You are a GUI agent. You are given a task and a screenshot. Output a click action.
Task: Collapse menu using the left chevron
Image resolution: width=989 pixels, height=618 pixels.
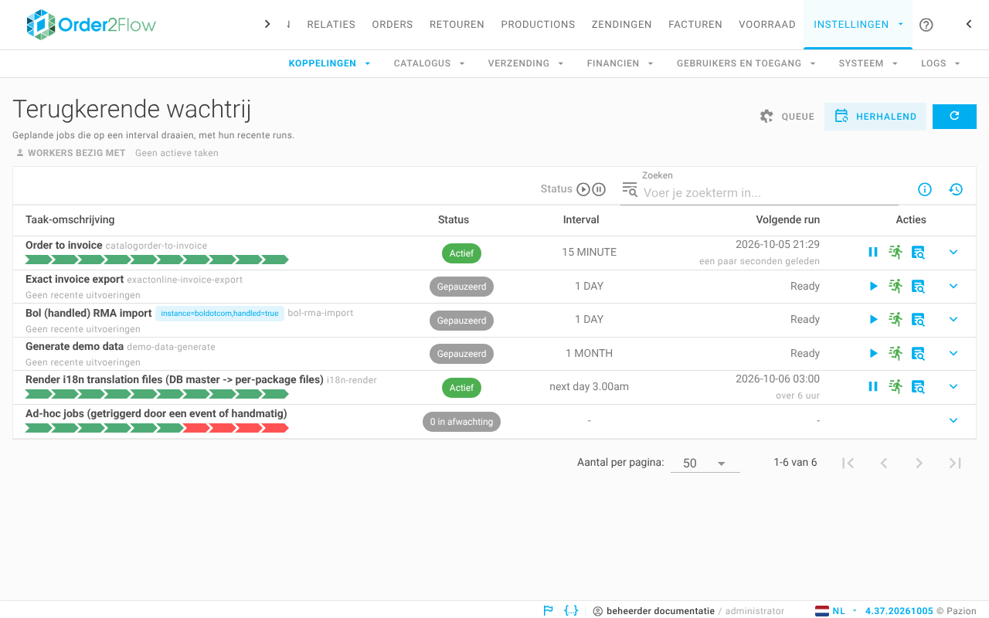tap(969, 24)
